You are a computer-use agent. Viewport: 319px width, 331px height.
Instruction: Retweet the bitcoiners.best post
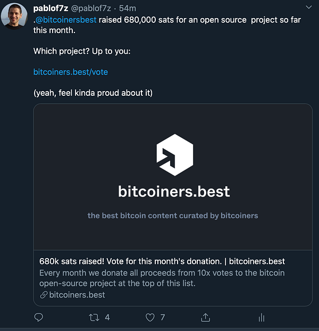[x=94, y=317]
